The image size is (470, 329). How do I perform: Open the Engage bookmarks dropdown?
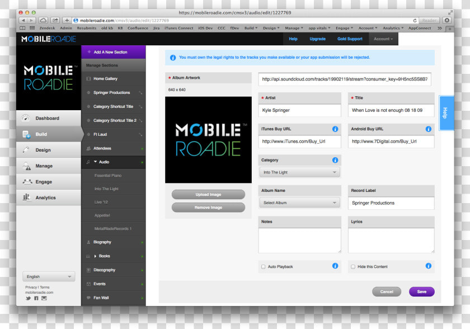coord(345,28)
